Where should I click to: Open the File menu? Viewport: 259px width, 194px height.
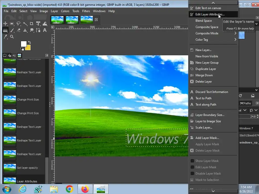pyautogui.click(x=6, y=11)
